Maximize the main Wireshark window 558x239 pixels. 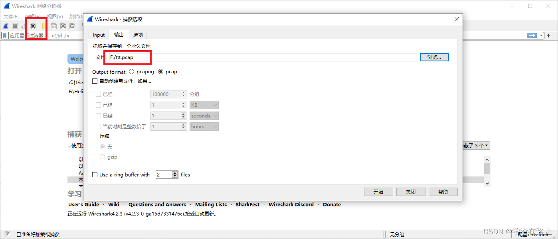point(530,6)
